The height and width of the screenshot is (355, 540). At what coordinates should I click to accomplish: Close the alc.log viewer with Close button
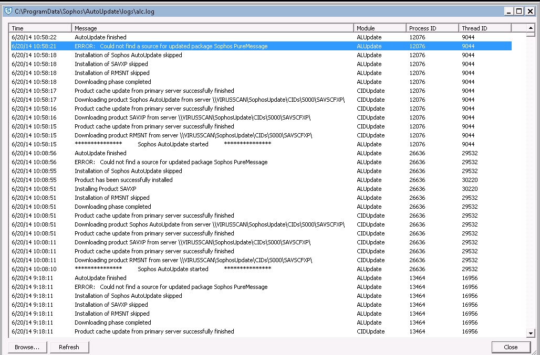[511, 347]
